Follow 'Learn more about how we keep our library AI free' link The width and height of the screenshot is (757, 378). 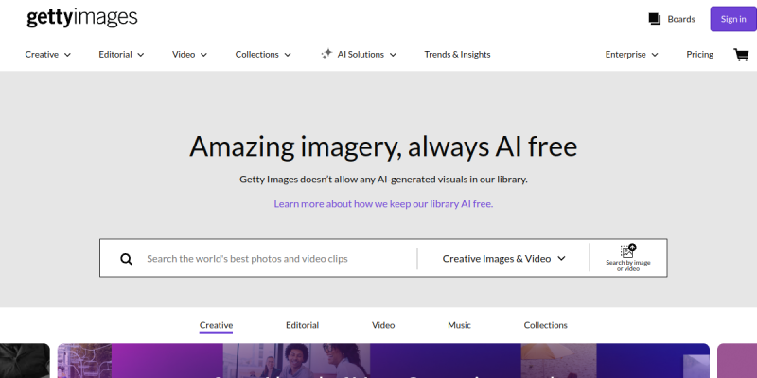click(383, 203)
